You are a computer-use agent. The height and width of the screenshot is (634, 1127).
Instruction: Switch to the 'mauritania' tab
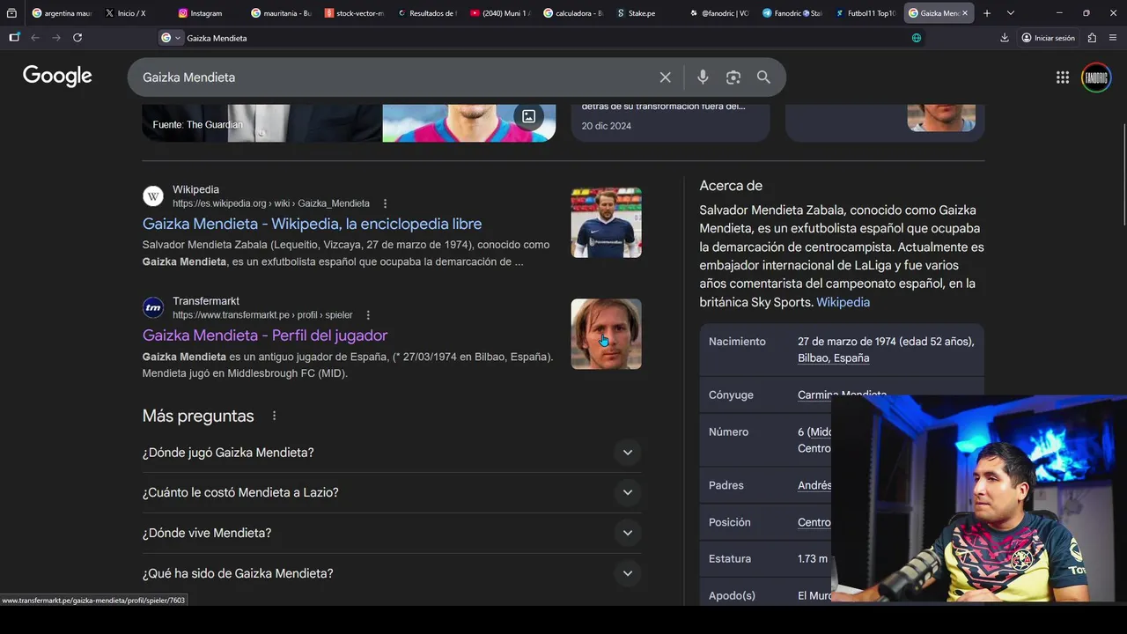(282, 13)
